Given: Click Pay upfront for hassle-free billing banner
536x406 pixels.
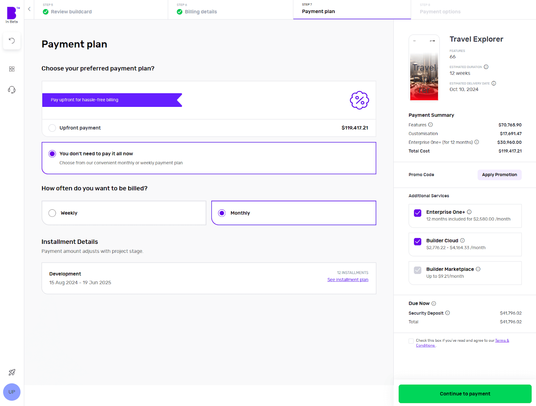Looking at the screenshot, I should click(112, 100).
